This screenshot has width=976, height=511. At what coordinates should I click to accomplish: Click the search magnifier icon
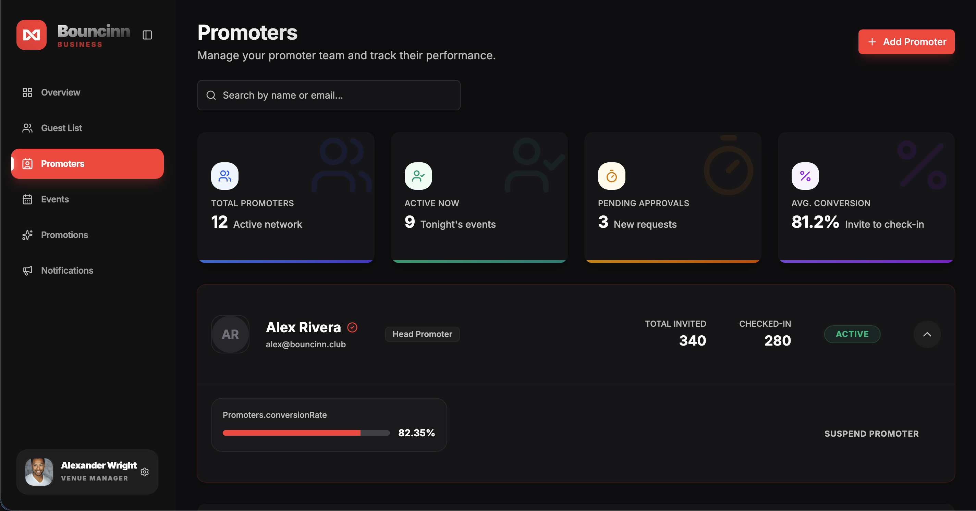pyautogui.click(x=211, y=96)
